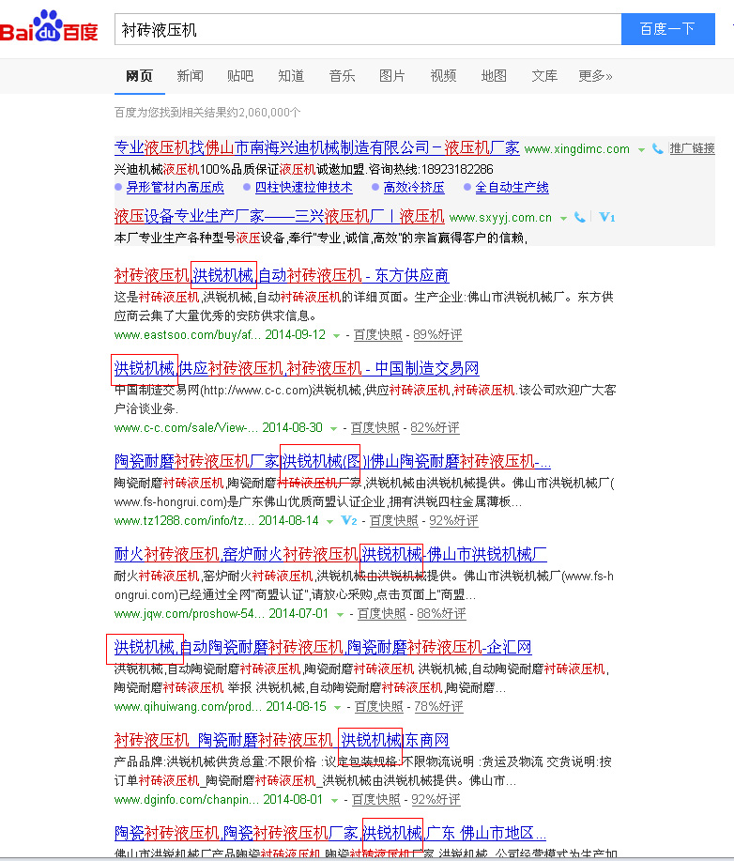The width and height of the screenshot is (734, 861).
Task: Click the V1 credibility badge icon
Action: [606, 218]
